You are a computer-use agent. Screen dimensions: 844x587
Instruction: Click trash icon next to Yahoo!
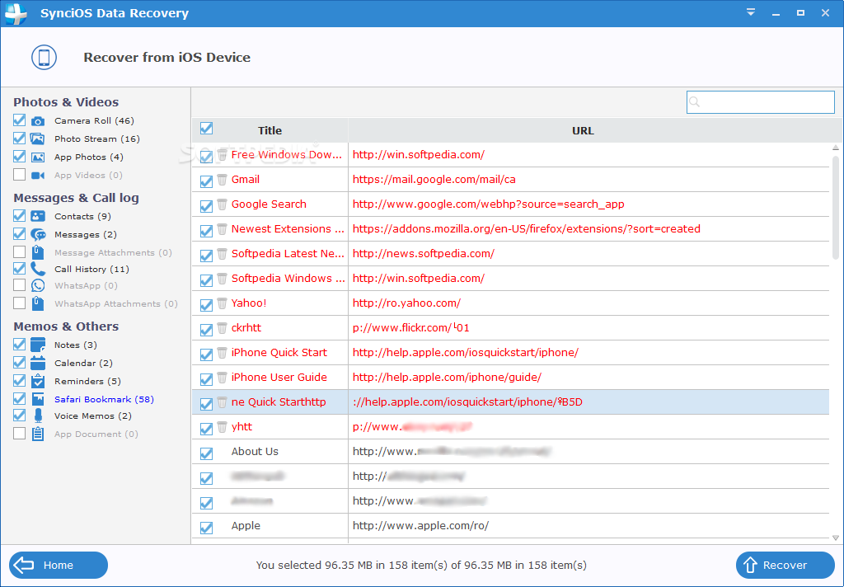222,303
